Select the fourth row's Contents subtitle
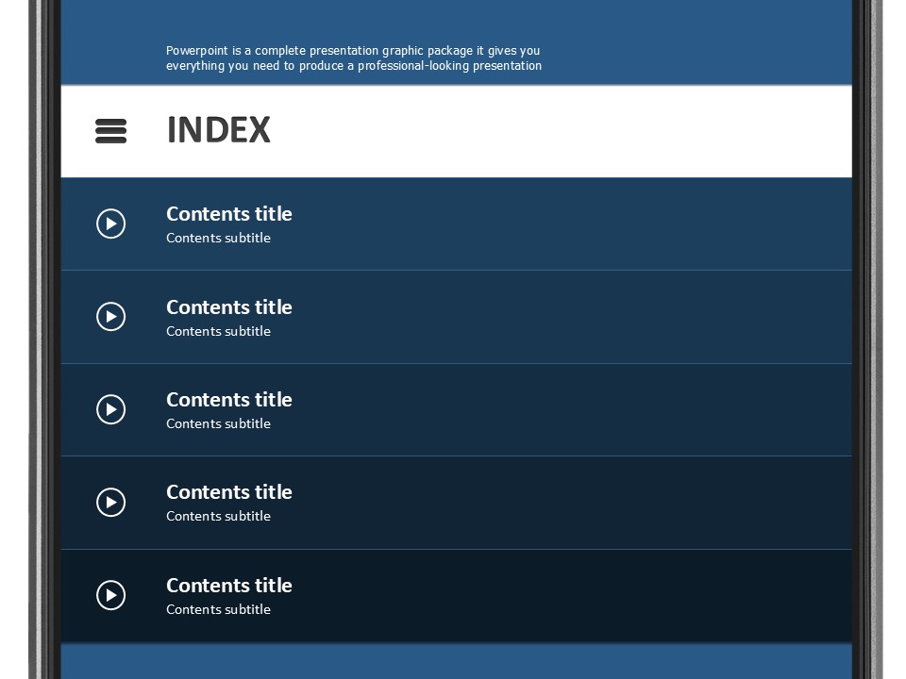This screenshot has width=906, height=679. pyautogui.click(x=218, y=516)
